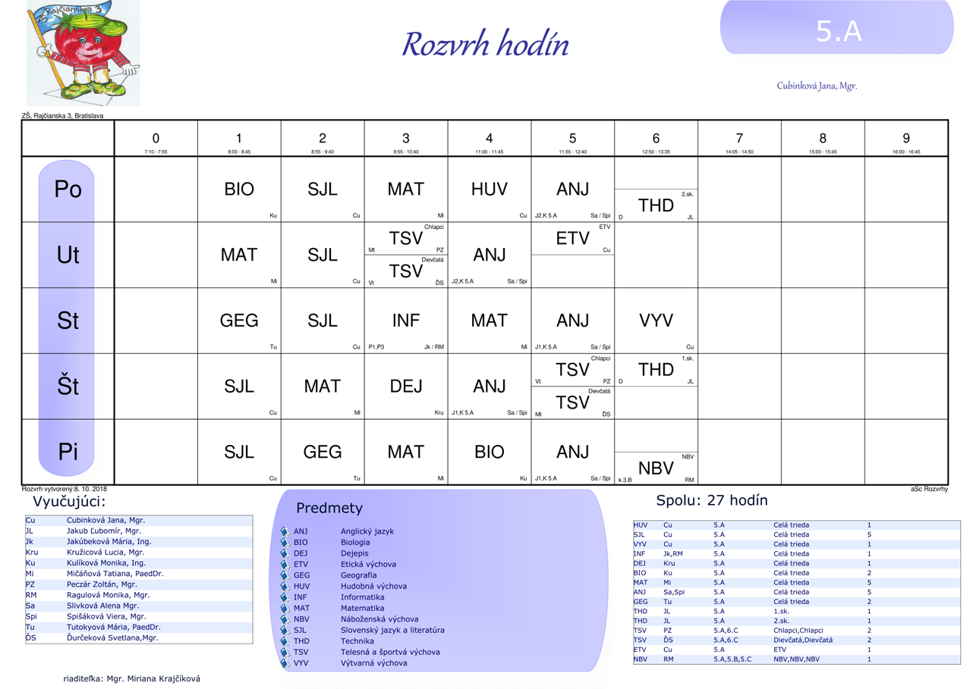Viewport: 976px width, 689px height.
Task: Click summary row NBV RM 5.A,5.B,5.C
Action: [x=796, y=659]
